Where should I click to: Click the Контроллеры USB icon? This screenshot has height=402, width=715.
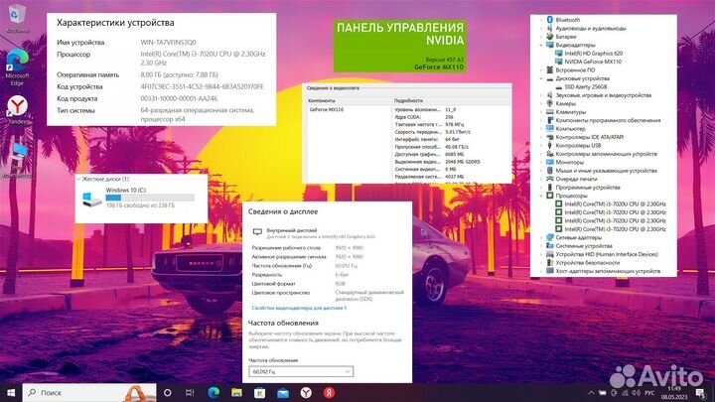point(550,145)
